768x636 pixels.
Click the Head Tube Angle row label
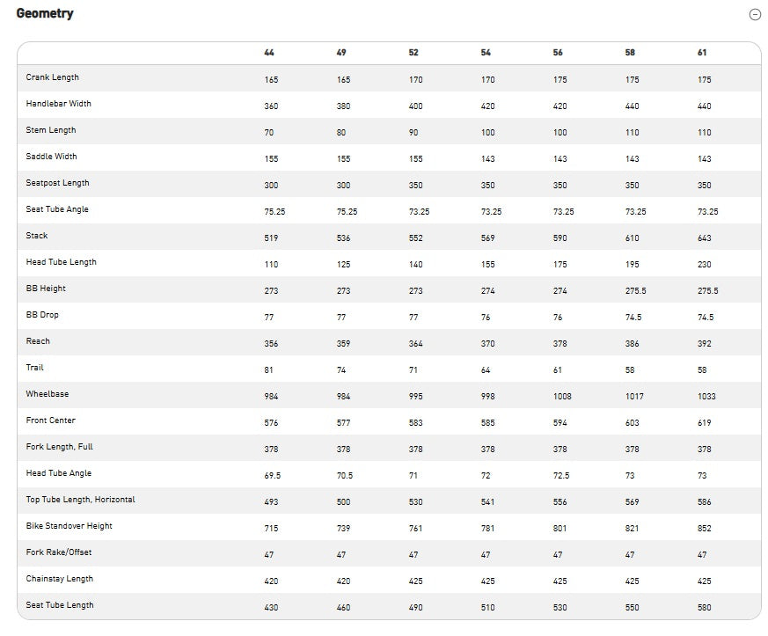click(x=59, y=473)
